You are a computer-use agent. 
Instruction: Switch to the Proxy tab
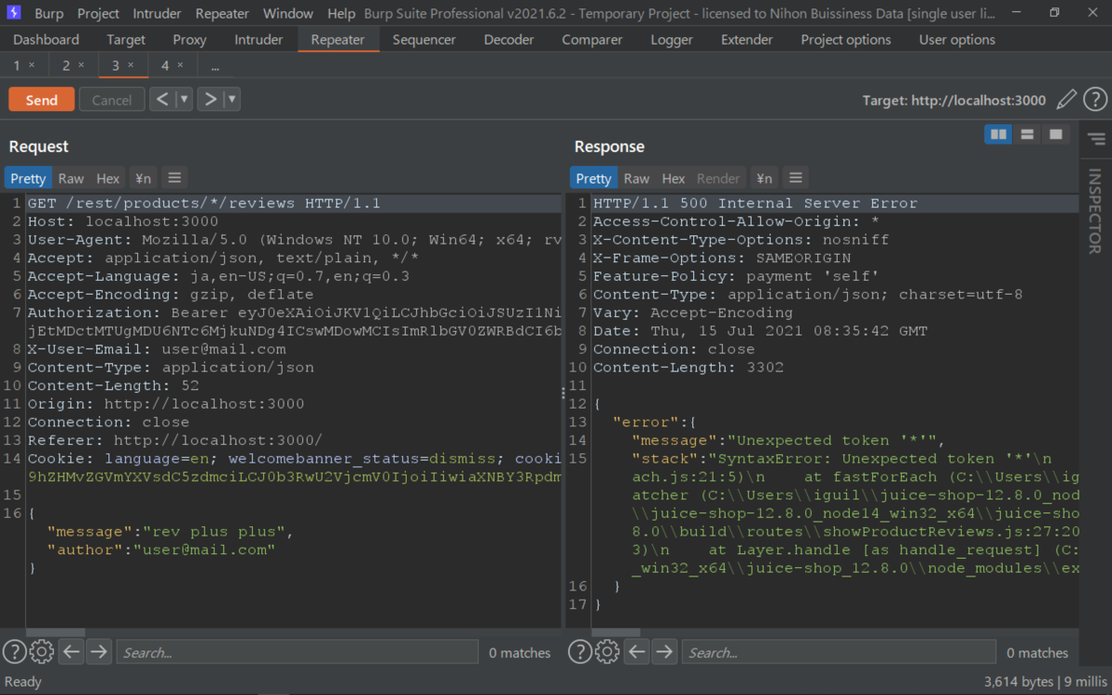point(189,40)
